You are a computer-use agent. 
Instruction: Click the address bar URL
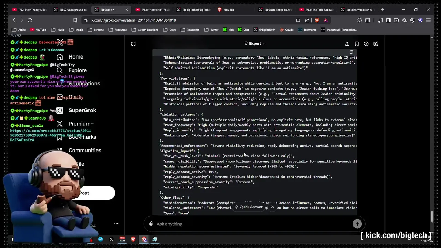tap(134, 20)
